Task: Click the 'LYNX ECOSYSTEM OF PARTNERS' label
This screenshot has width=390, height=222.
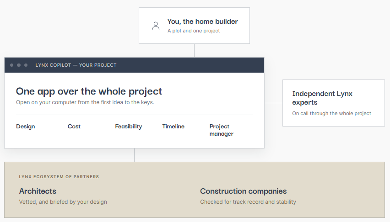Action: pos(59,177)
